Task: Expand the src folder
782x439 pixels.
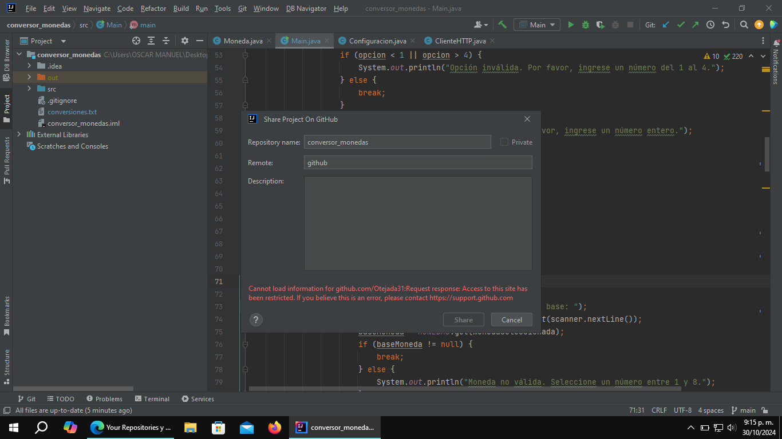Action: [29, 89]
